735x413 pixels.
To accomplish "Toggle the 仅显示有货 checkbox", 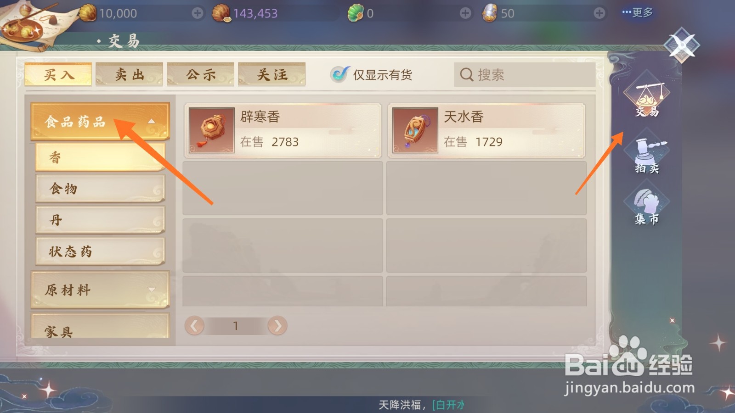I will pyautogui.click(x=339, y=74).
